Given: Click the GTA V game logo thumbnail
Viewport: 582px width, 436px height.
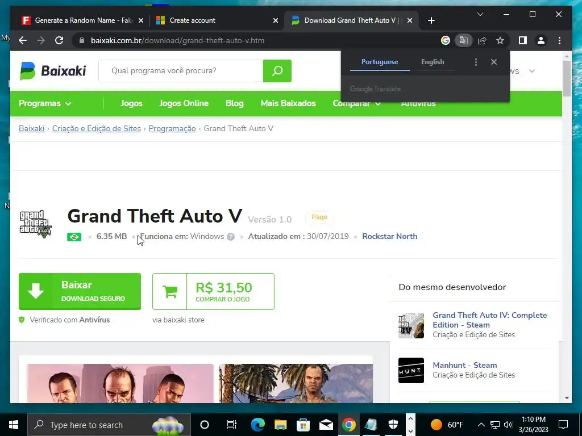Looking at the screenshot, I should pos(36,224).
